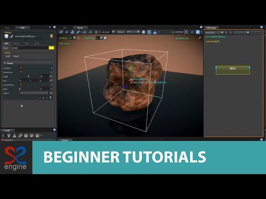Click the Paste button under Actions
The width and height of the screenshot is (266, 199).
pos(16,56)
